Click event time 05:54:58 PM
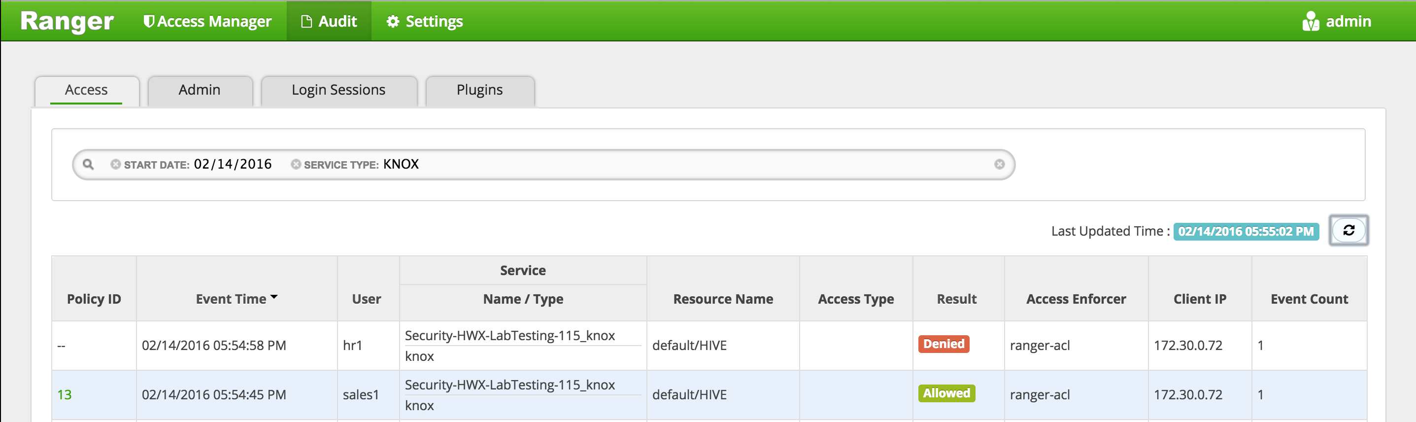Viewport: 1416px width, 422px height. pos(214,346)
